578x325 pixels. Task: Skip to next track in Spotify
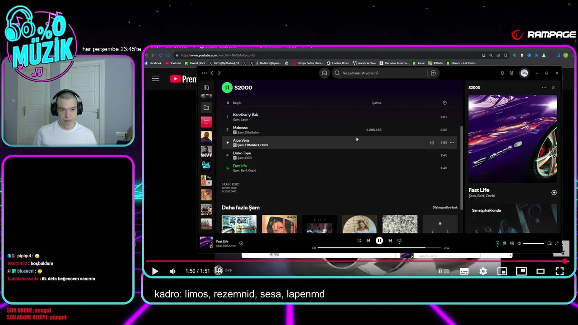(x=390, y=241)
